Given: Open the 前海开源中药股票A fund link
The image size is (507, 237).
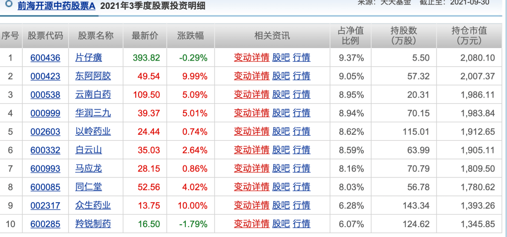Looking at the screenshot, I should coord(56,6).
